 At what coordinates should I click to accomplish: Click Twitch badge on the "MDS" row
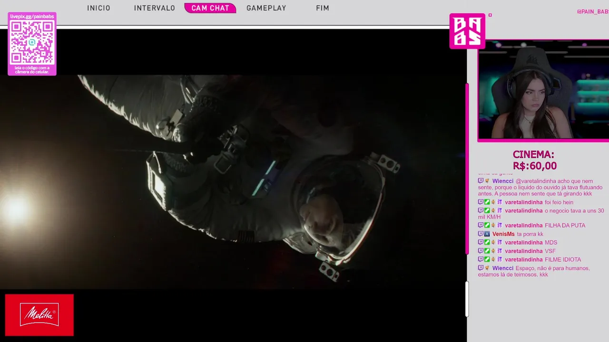point(481,243)
